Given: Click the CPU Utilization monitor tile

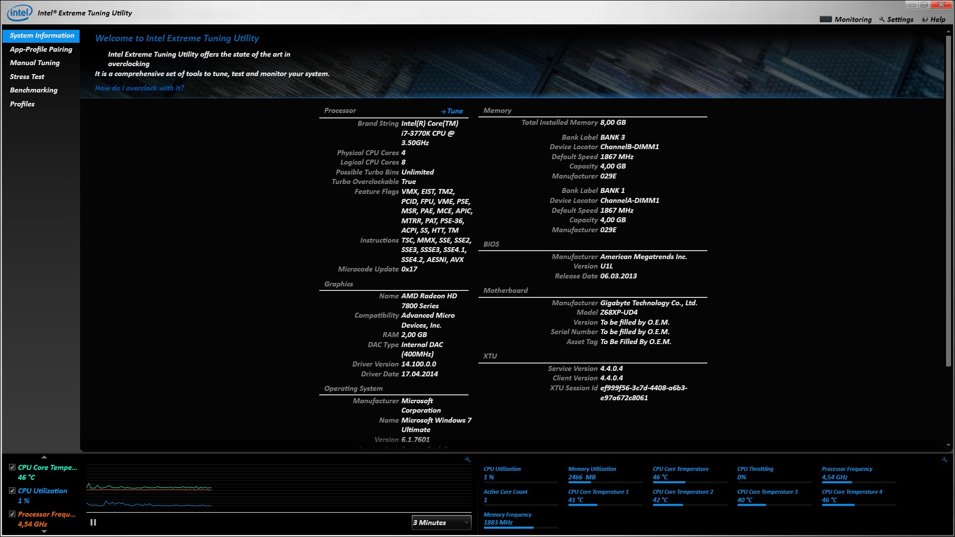Looking at the screenshot, I should pyautogui.click(x=520, y=474).
